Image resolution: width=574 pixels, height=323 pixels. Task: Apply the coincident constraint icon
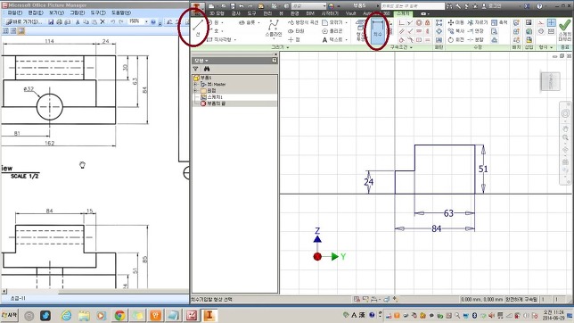402,22
